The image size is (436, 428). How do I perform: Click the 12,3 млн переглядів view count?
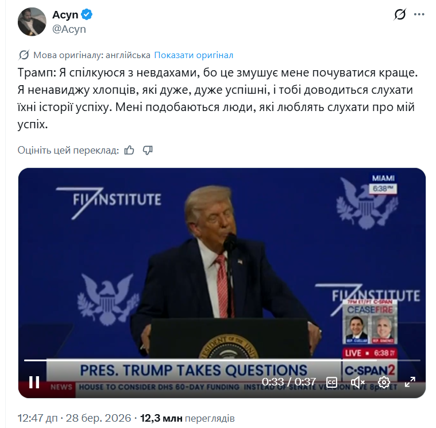tap(187, 418)
